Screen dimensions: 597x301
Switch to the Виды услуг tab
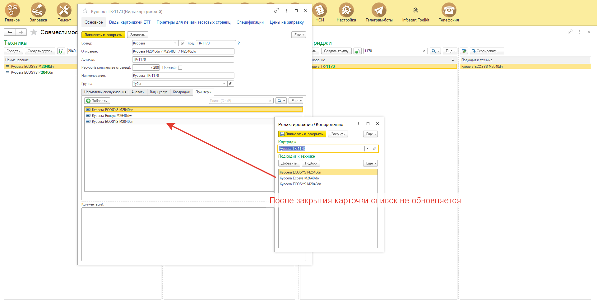point(159,92)
